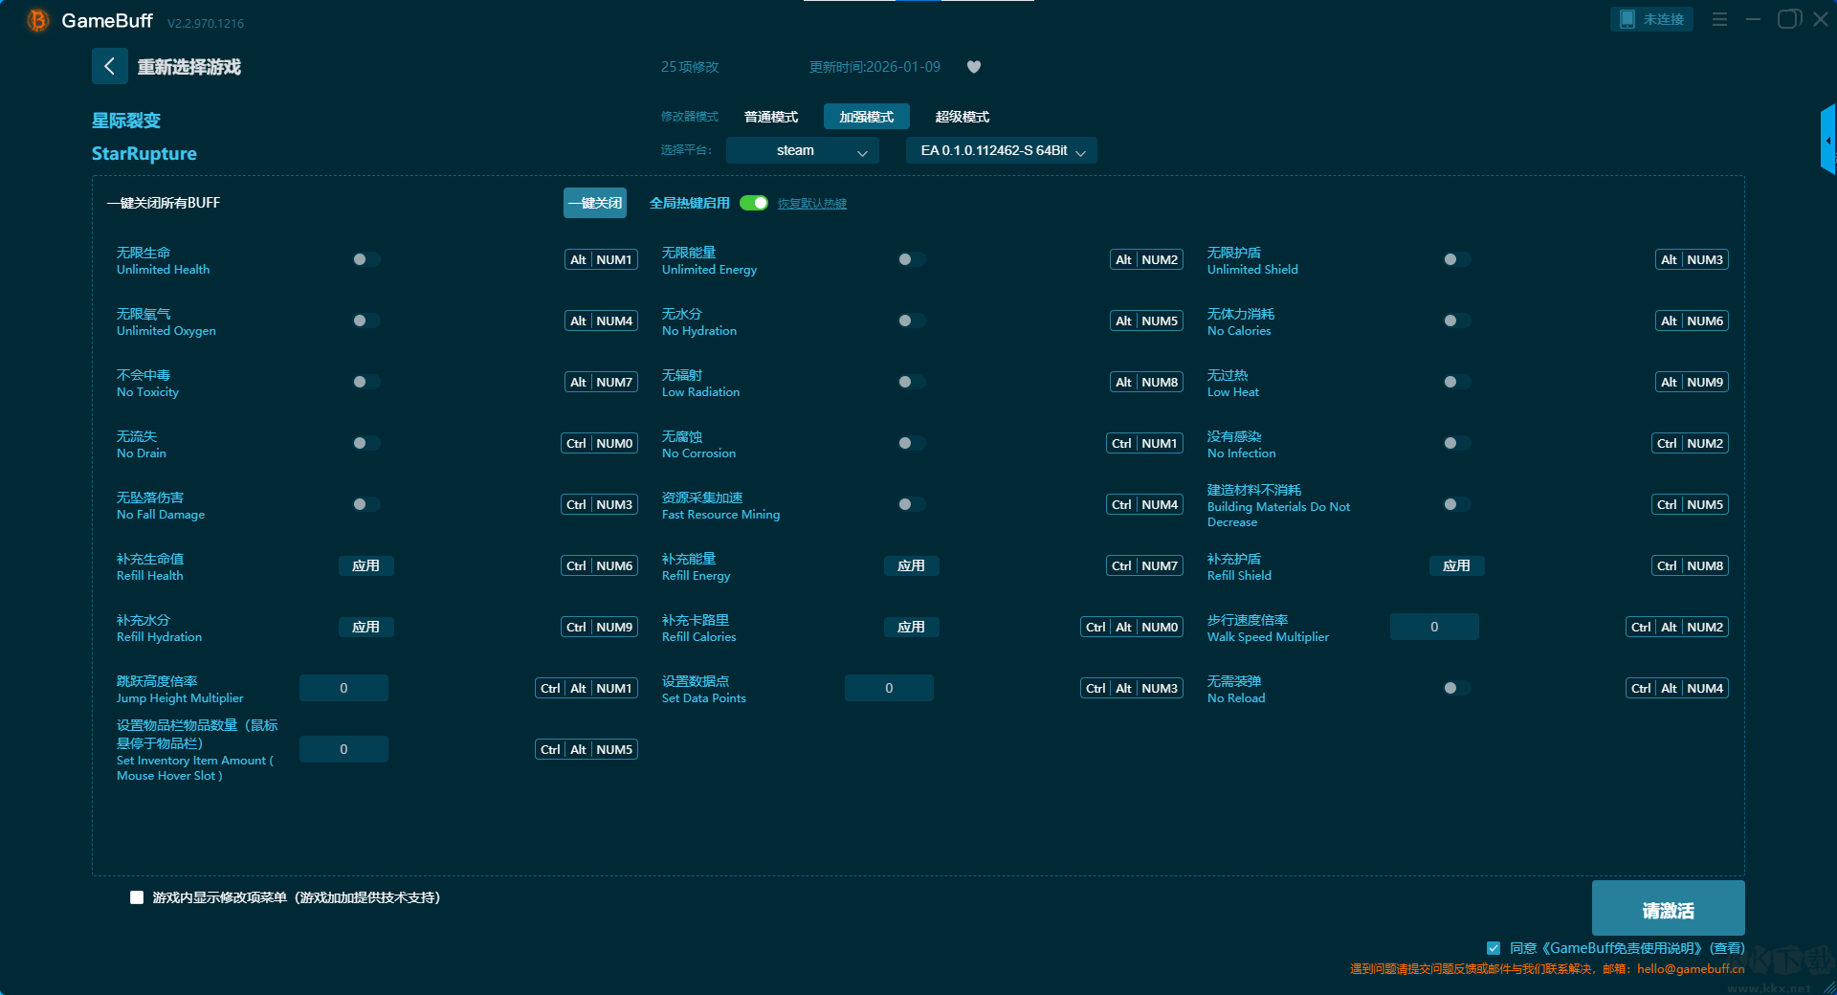Turn on Fast Resource Mining
The width and height of the screenshot is (1837, 995).
pyautogui.click(x=911, y=504)
